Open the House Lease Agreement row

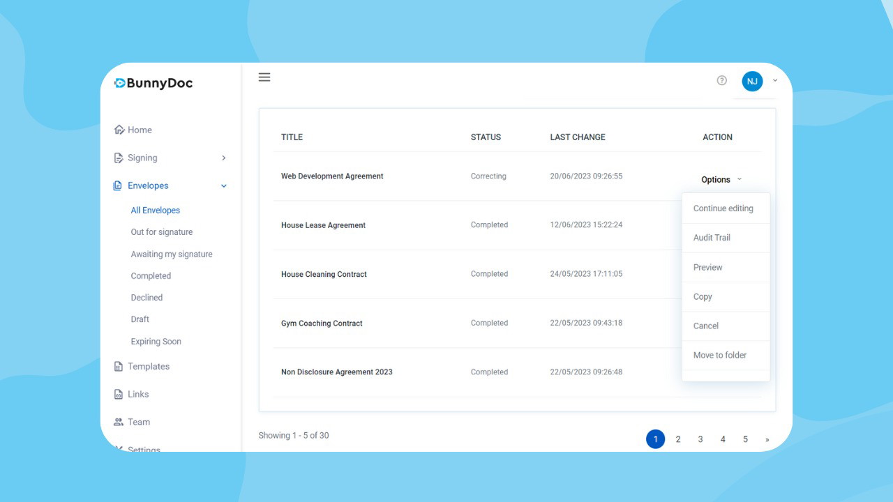click(x=323, y=225)
